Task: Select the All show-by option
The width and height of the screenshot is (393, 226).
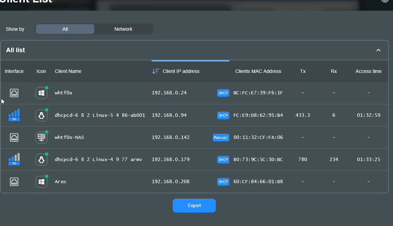Action: (65, 29)
